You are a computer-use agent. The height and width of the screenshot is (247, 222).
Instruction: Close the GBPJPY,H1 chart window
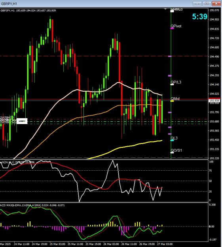(216, 4)
